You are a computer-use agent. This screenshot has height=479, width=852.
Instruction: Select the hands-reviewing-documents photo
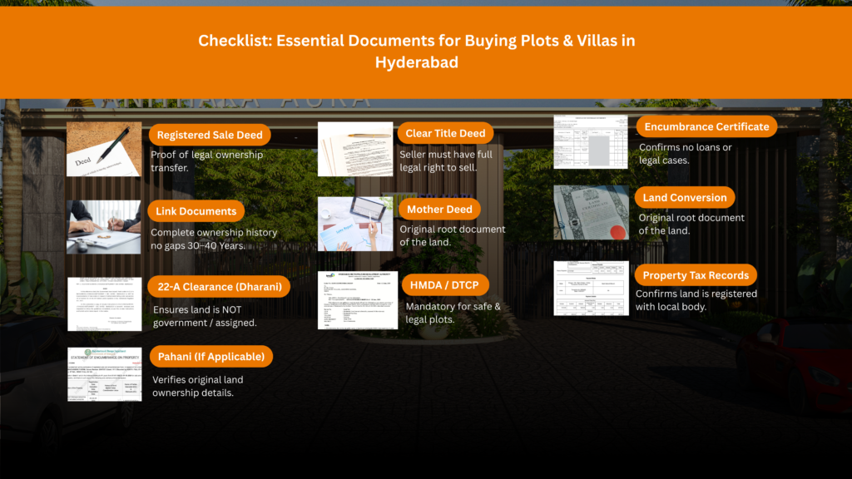tap(103, 226)
